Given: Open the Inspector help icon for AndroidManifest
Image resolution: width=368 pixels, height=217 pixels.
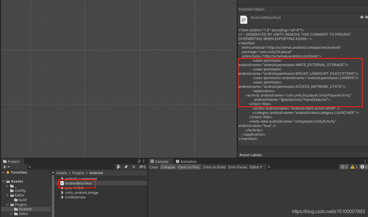Looking at the screenshot, I should click(x=362, y=17).
